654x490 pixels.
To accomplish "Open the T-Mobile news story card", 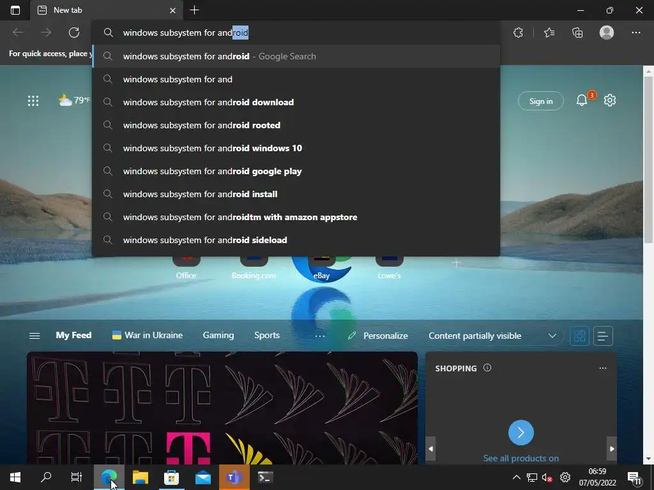I will pyautogui.click(x=222, y=408).
